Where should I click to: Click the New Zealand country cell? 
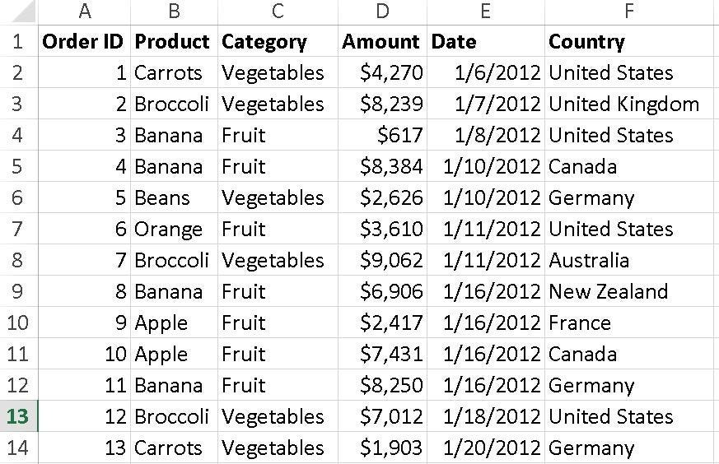[609, 291]
